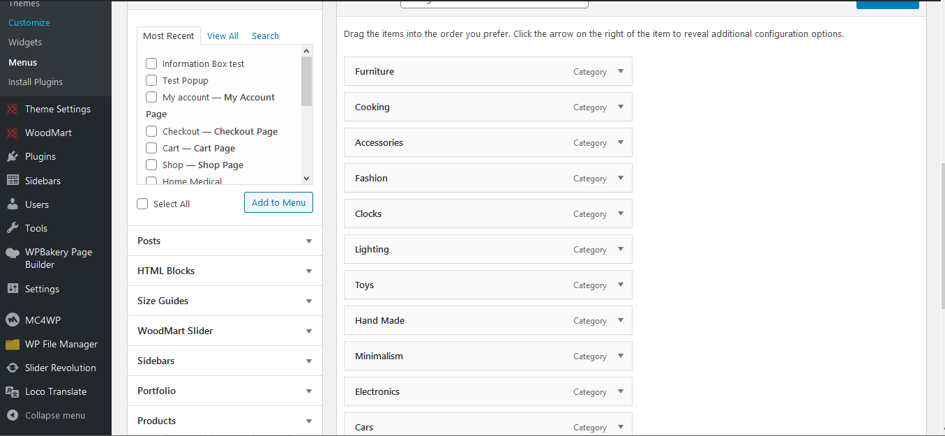This screenshot has width=945, height=436.
Task: Click the Add to Menu button
Action: [x=278, y=202]
